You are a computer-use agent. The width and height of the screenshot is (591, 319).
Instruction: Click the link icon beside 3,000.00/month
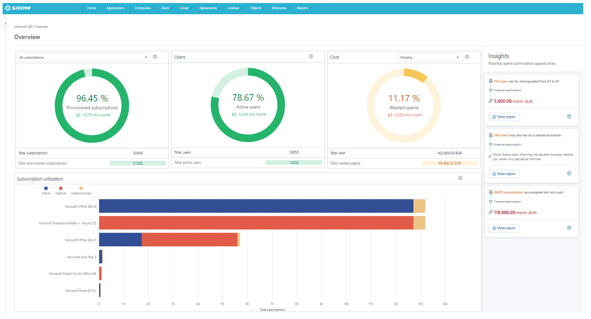pyautogui.click(x=490, y=101)
